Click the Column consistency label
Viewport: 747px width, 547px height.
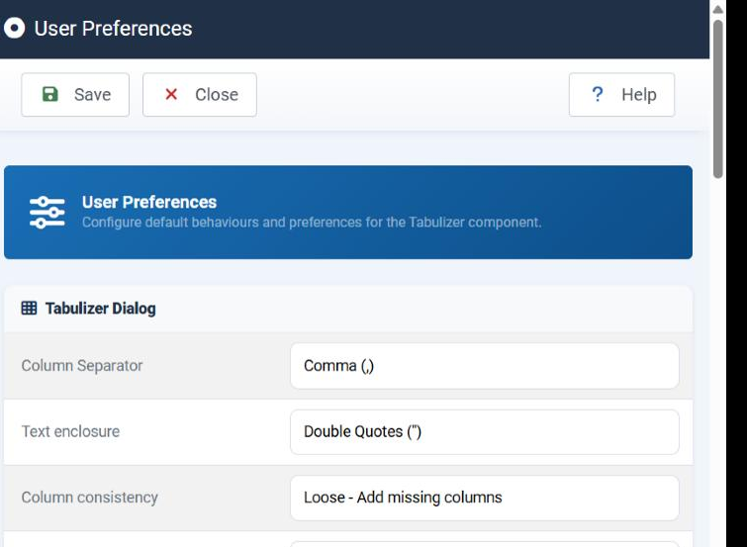click(90, 497)
